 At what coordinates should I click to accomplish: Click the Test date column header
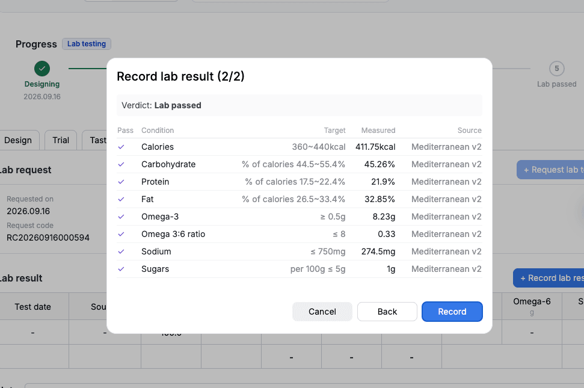coord(32,307)
